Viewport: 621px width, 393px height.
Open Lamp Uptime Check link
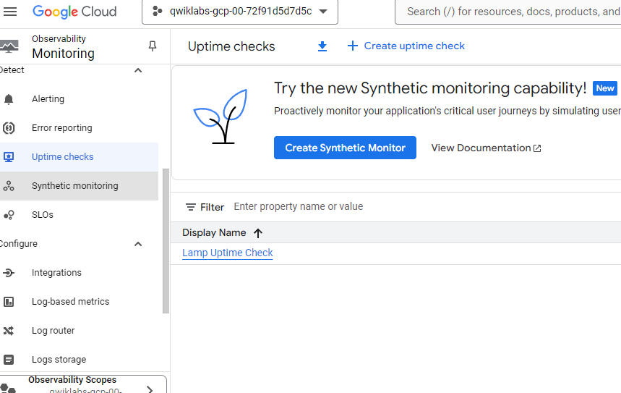(228, 253)
